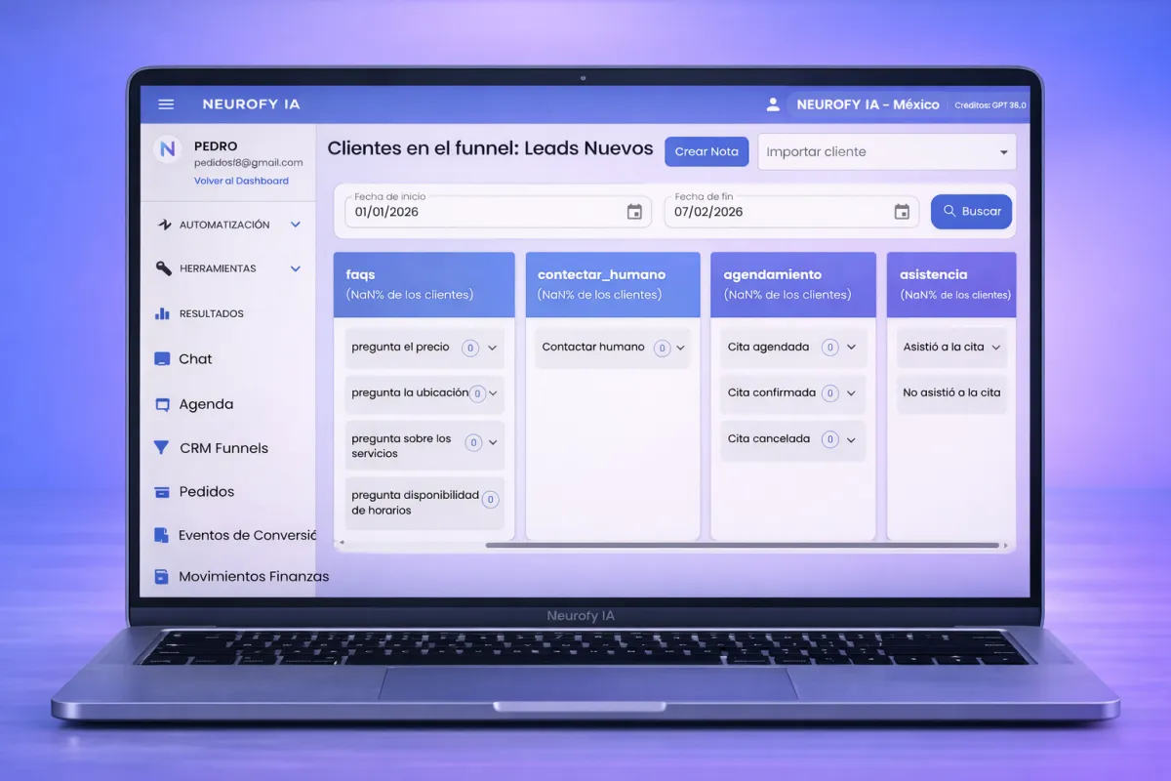Click the left arrow of the horizontal scrollbar
Image resolution: width=1171 pixels, height=781 pixels.
click(342, 545)
